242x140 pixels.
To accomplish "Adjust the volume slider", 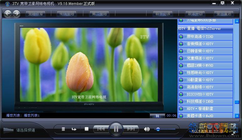I will pyautogui.click(x=158, y=129).
